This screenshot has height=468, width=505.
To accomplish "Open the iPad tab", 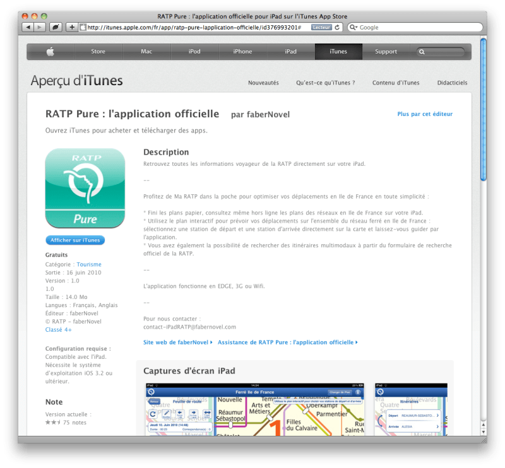I will click(290, 52).
